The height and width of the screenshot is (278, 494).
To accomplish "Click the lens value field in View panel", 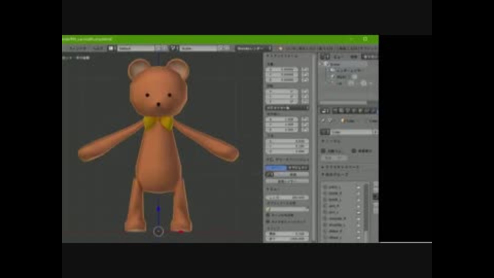I will [287, 198].
